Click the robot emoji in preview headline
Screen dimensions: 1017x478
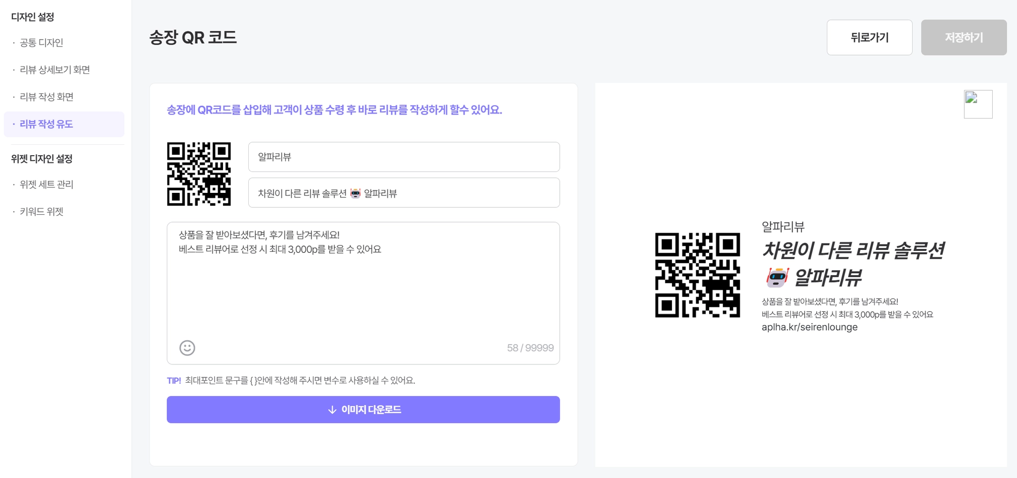777,277
